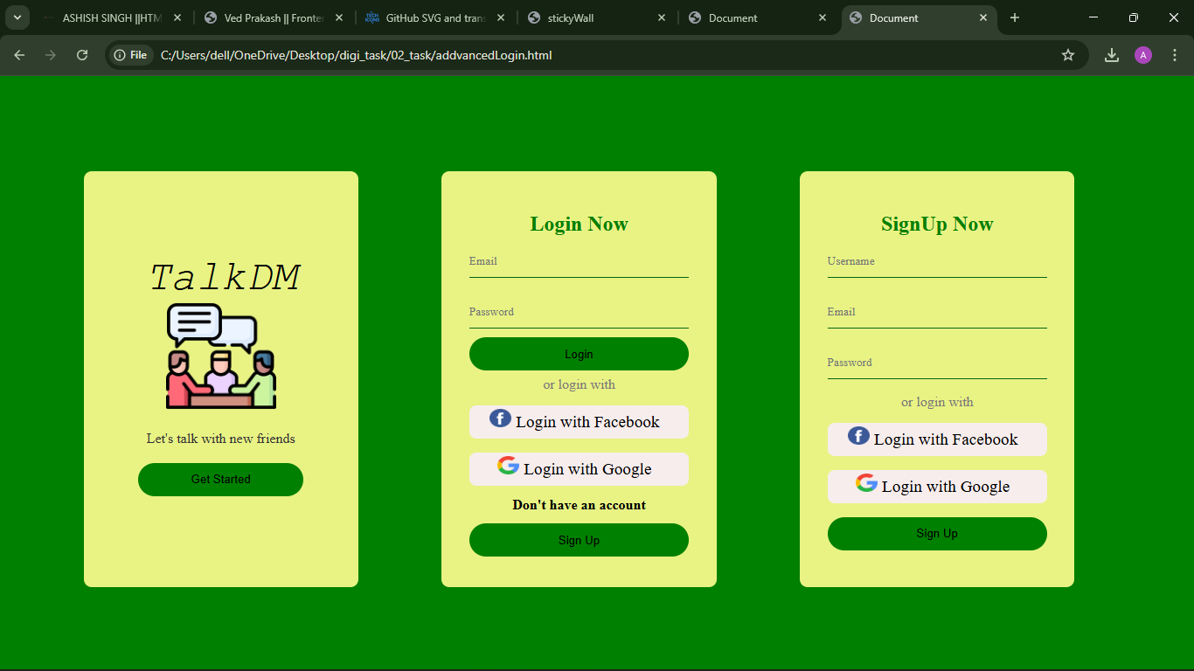Open the browser downloads icon
Image resolution: width=1194 pixels, height=671 pixels.
(x=1111, y=55)
